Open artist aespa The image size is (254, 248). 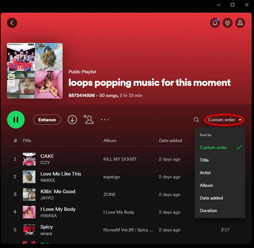[x=46, y=233]
